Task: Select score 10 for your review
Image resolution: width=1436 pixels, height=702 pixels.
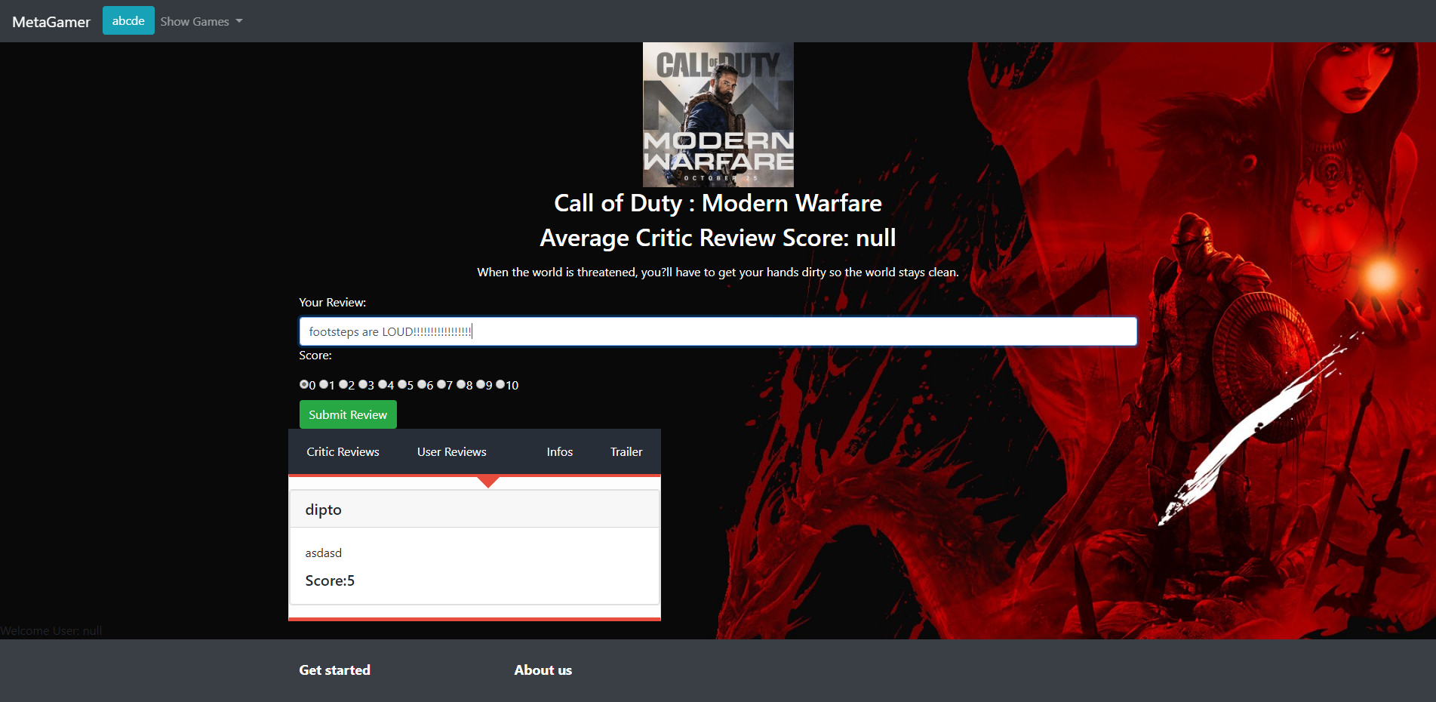Action: (500, 384)
